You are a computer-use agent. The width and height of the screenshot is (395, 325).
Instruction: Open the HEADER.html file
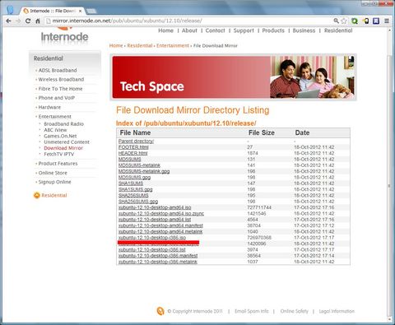tap(132, 153)
